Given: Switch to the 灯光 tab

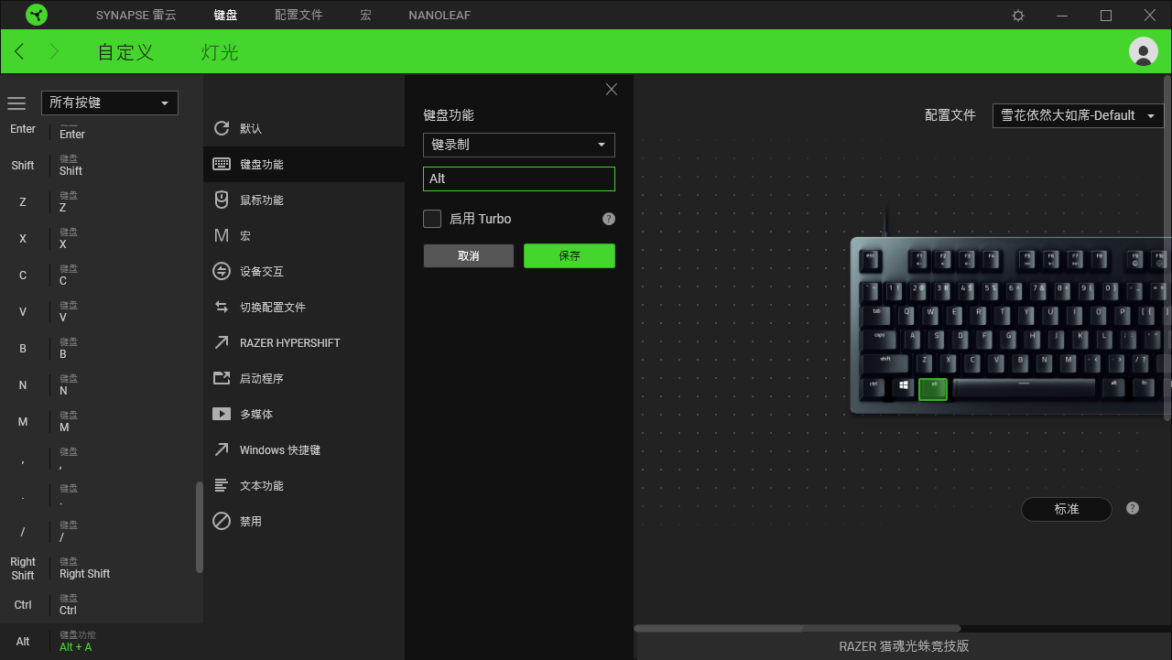Looking at the screenshot, I should 220,52.
